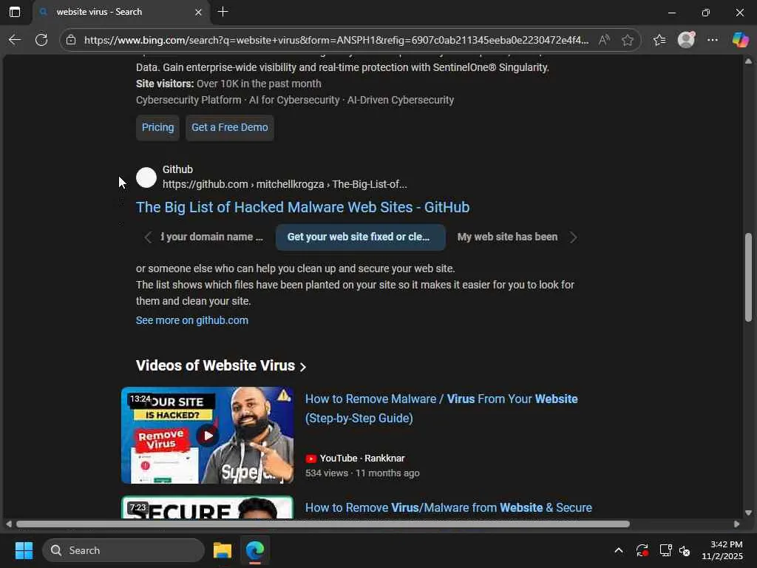Click the address bar URL field

tap(336, 40)
